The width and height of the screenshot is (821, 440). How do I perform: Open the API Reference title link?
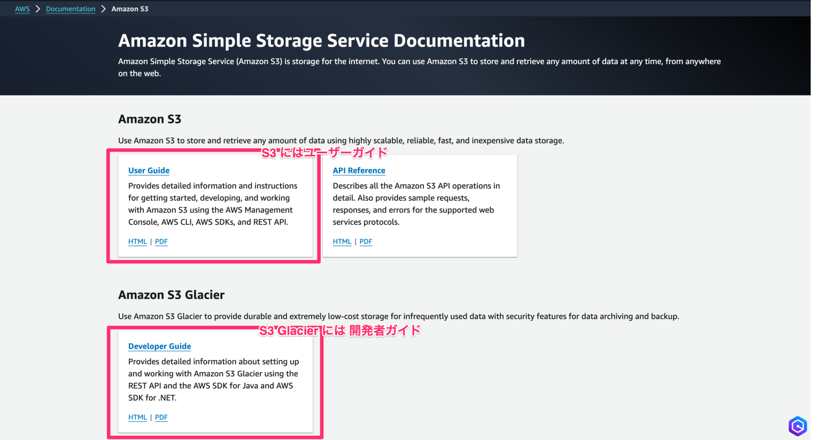(x=359, y=170)
